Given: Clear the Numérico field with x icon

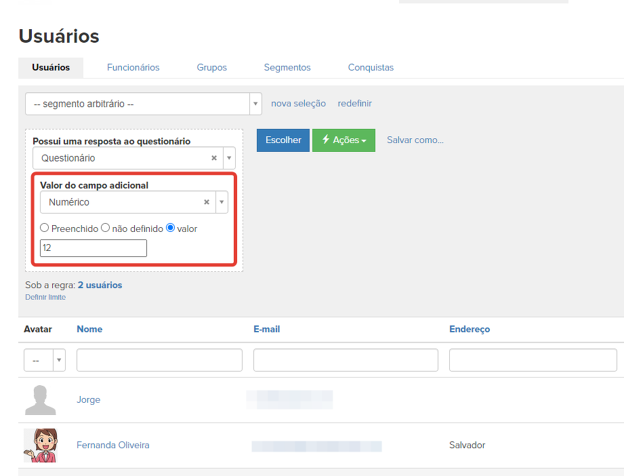Looking at the screenshot, I should (207, 202).
